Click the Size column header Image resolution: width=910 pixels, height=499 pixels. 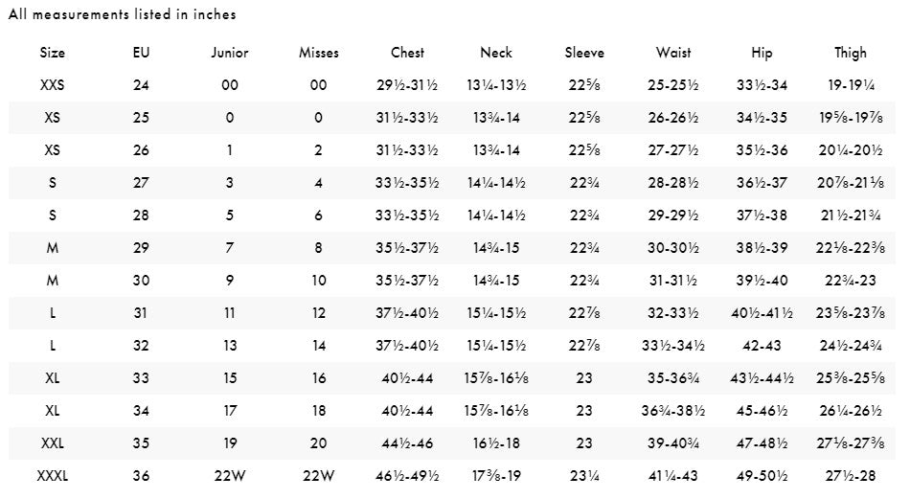[x=53, y=53]
